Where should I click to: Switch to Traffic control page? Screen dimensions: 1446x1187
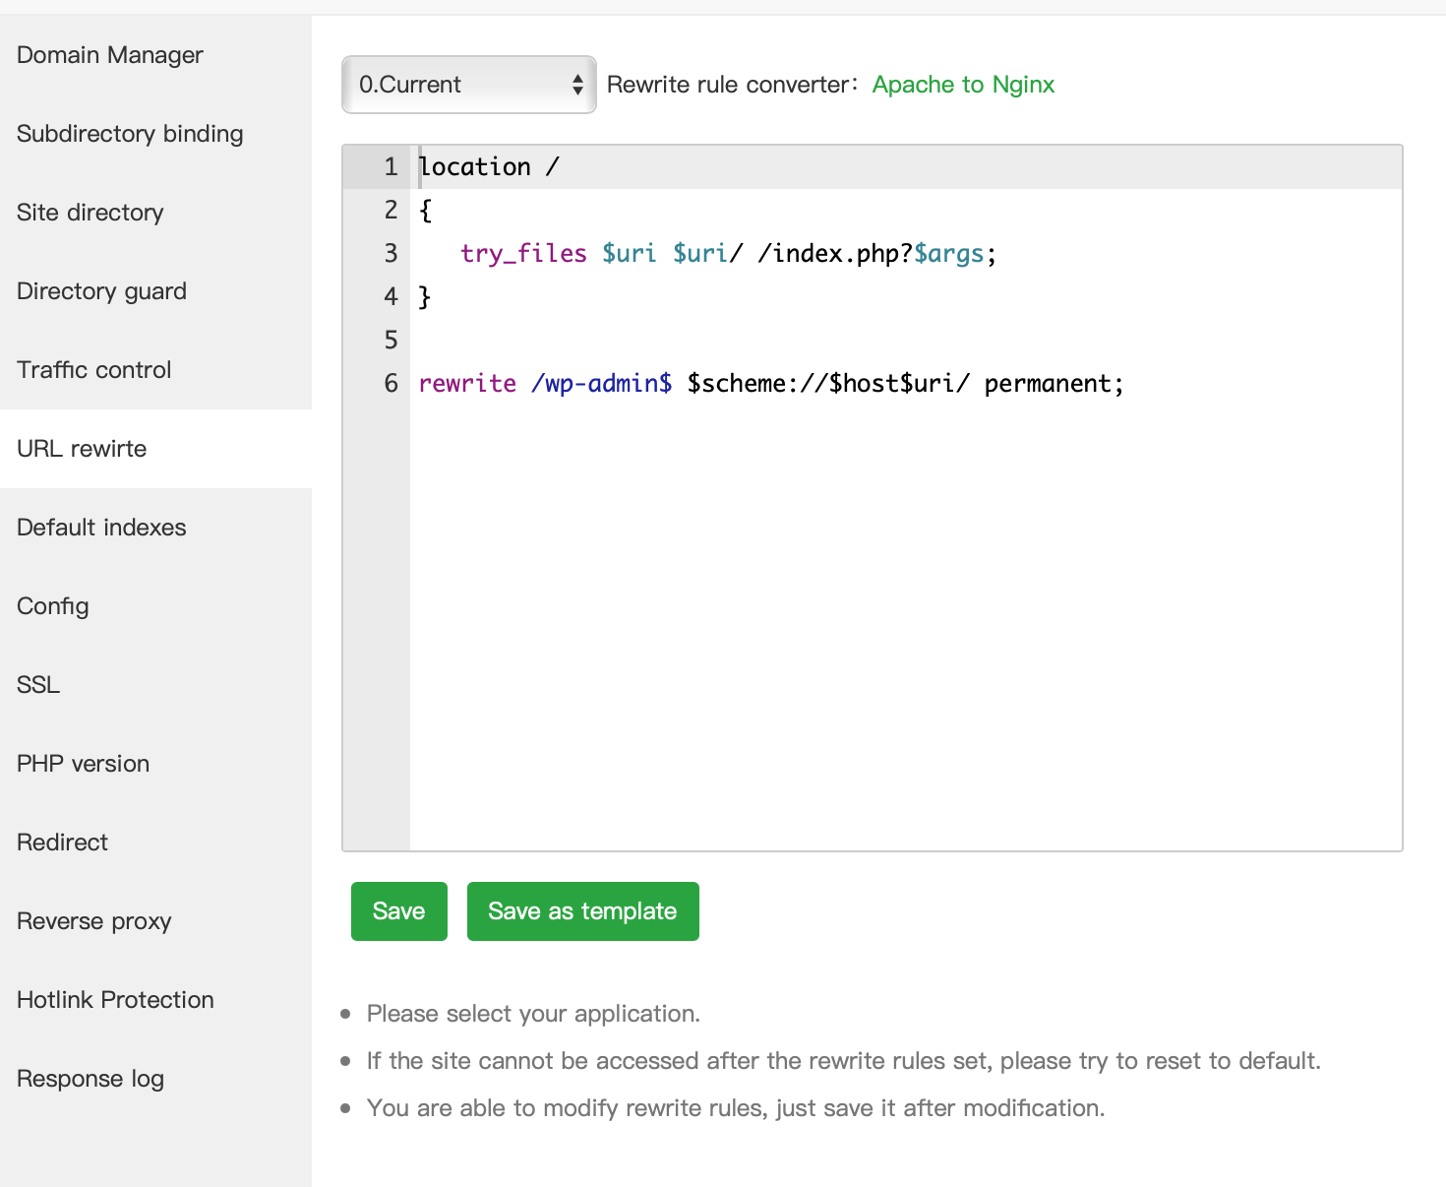click(x=94, y=370)
